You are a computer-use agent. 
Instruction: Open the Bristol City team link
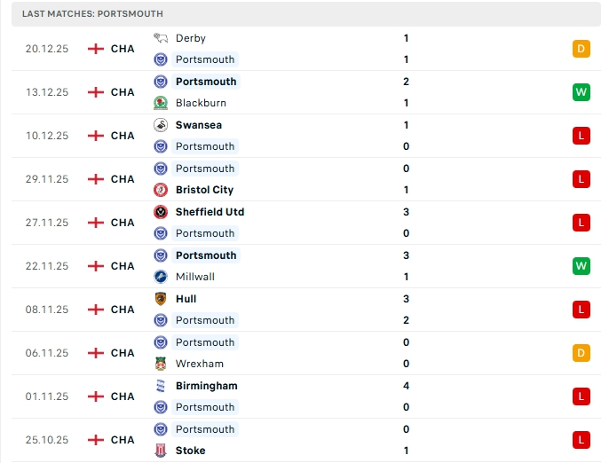point(204,190)
